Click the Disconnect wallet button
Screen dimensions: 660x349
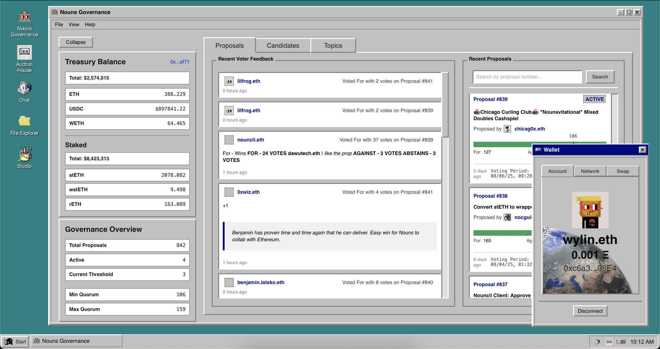coord(590,311)
